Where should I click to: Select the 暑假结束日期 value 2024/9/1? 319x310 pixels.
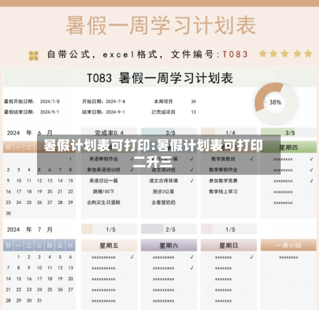coord(50,112)
